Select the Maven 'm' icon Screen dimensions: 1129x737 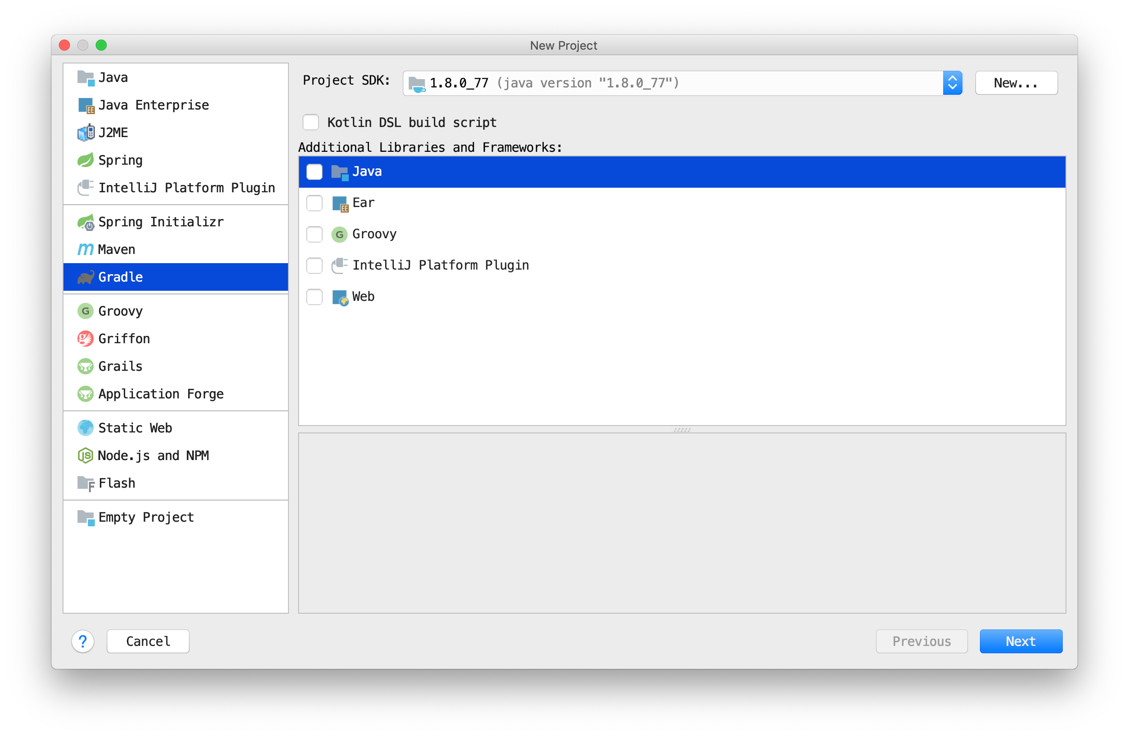pos(86,249)
